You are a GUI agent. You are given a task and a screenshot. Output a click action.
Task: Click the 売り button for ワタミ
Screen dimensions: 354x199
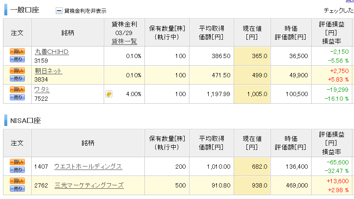(17, 97)
